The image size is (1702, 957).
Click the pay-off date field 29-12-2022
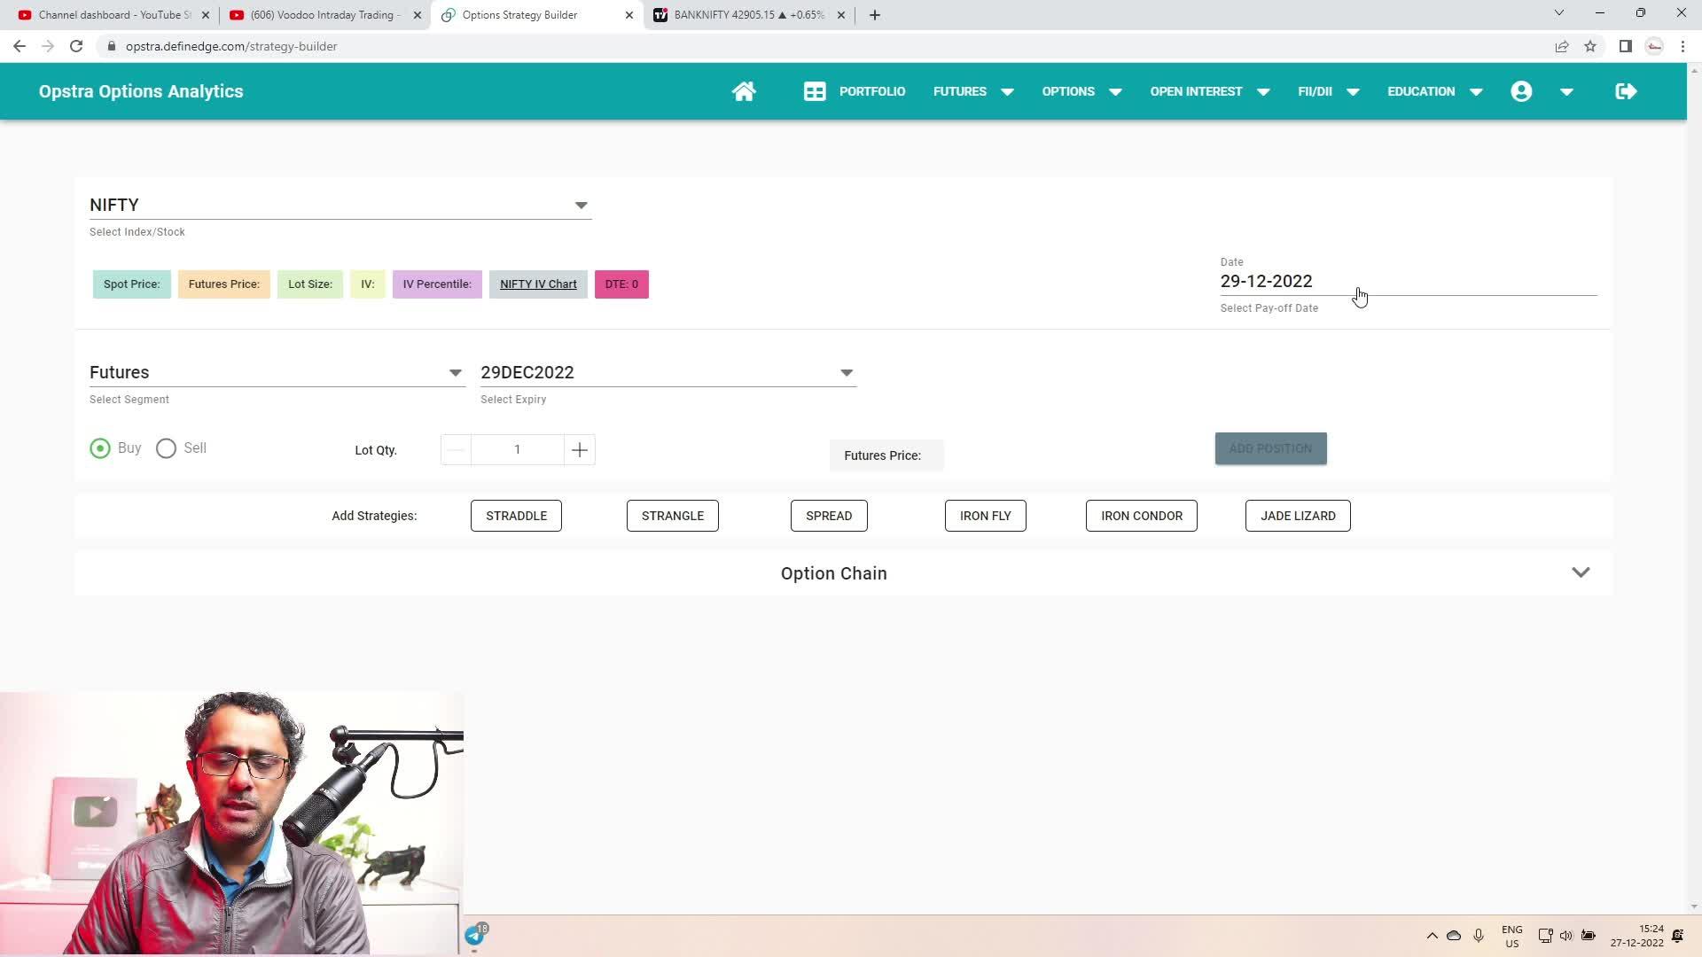[x=1408, y=282]
